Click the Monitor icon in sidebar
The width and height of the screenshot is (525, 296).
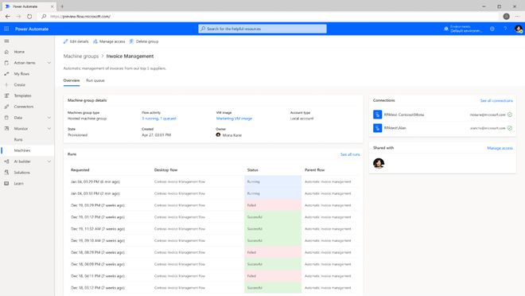(x=6, y=129)
